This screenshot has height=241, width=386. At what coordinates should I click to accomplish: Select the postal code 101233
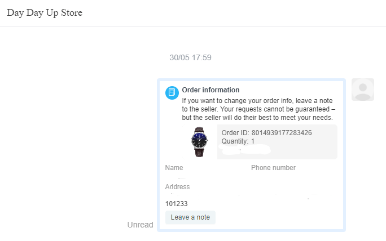click(176, 204)
